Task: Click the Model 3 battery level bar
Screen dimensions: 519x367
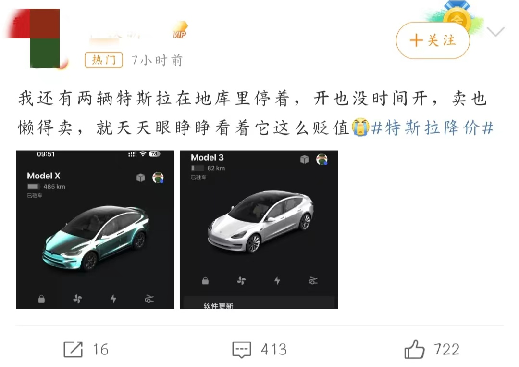Action: point(197,168)
